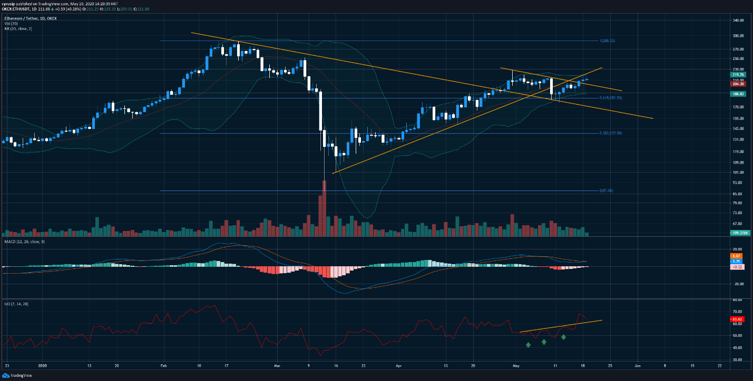Click the -0.32 histogram value tag
Screen dimensions: 753x381
click(737, 267)
